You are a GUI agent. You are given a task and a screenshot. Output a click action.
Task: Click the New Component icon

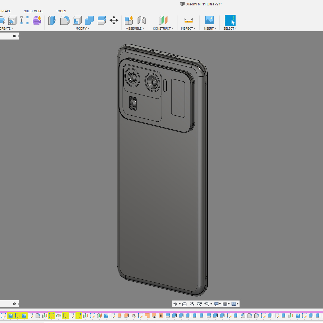tap(129, 20)
